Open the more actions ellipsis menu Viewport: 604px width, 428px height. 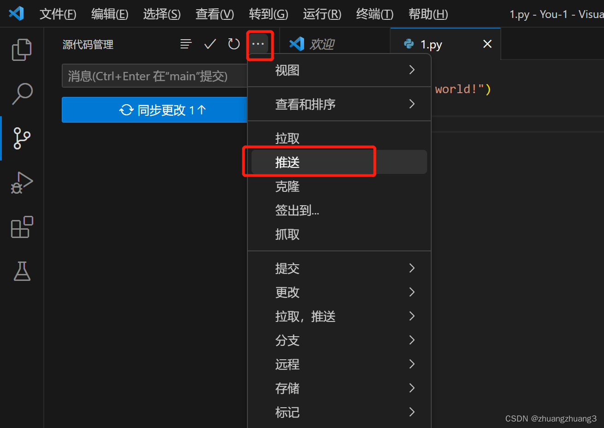point(258,44)
